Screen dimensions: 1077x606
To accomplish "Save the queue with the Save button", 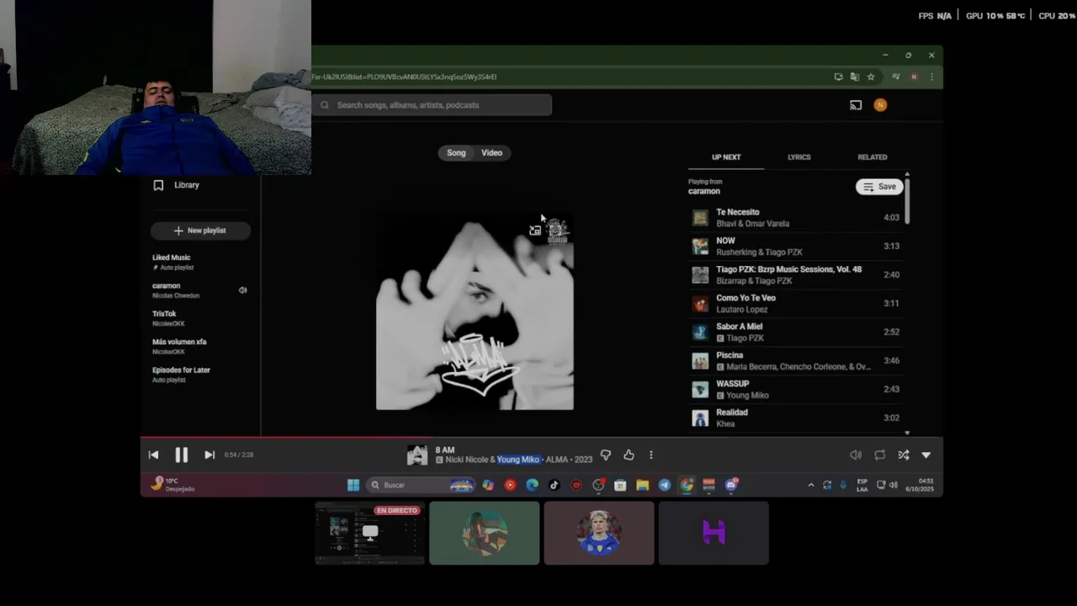I will [x=879, y=187].
